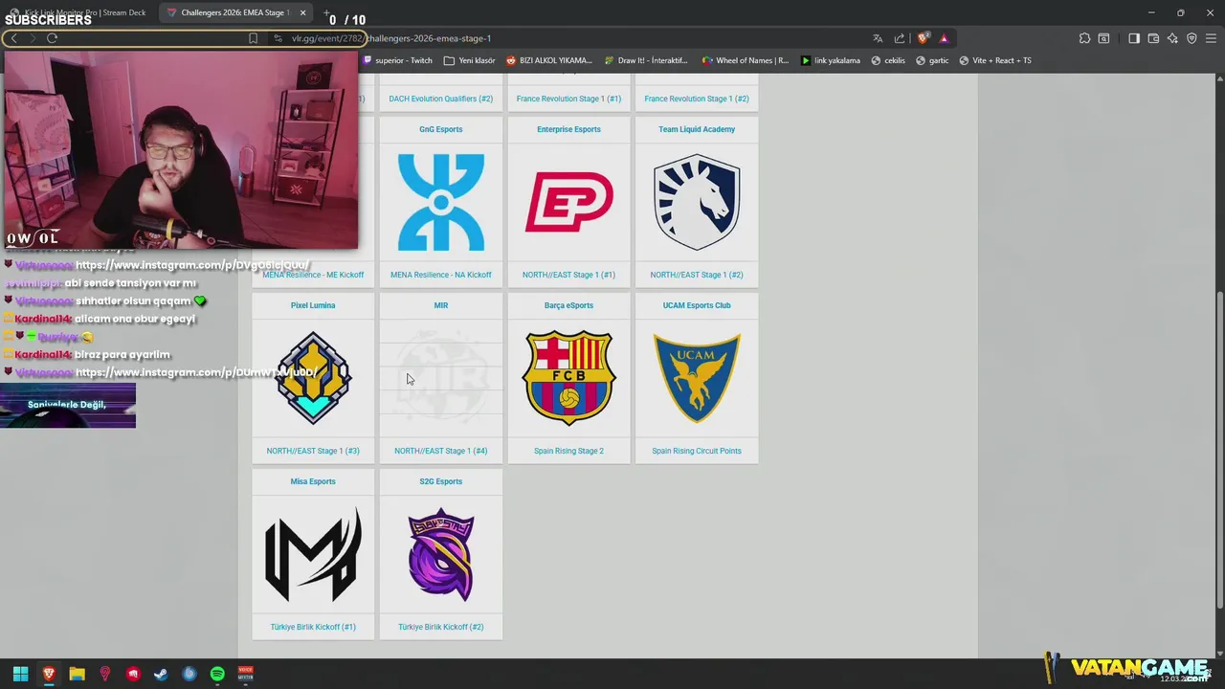Open the Misa Esports team name link
The height and width of the screenshot is (689, 1225).
pyautogui.click(x=313, y=481)
